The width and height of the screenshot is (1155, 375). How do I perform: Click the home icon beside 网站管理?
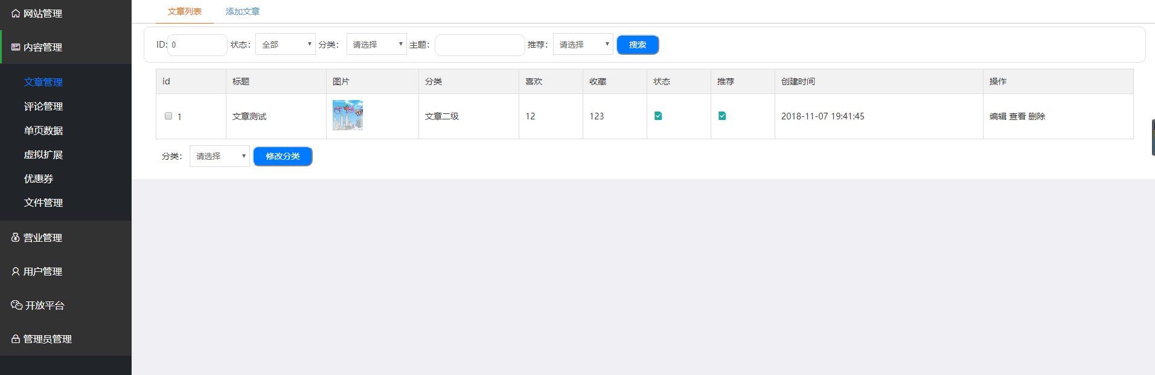coord(16,13)
